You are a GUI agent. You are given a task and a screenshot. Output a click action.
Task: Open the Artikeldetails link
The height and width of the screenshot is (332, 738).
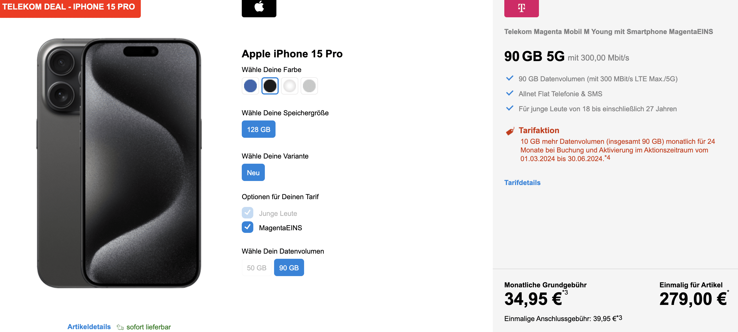point(89,327)
